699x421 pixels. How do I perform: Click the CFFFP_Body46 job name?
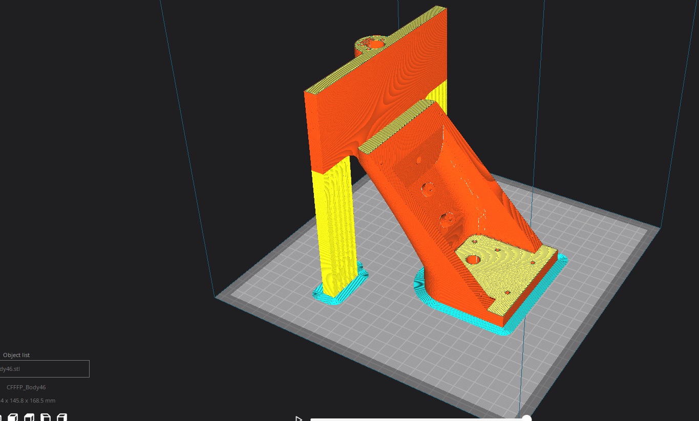(26, 387)
